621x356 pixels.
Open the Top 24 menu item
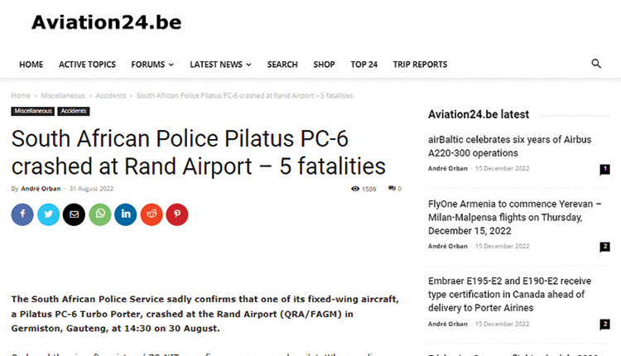[x=363, y=65]
